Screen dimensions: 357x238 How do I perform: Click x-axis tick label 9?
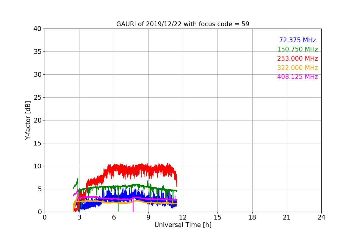coord(148,217)
